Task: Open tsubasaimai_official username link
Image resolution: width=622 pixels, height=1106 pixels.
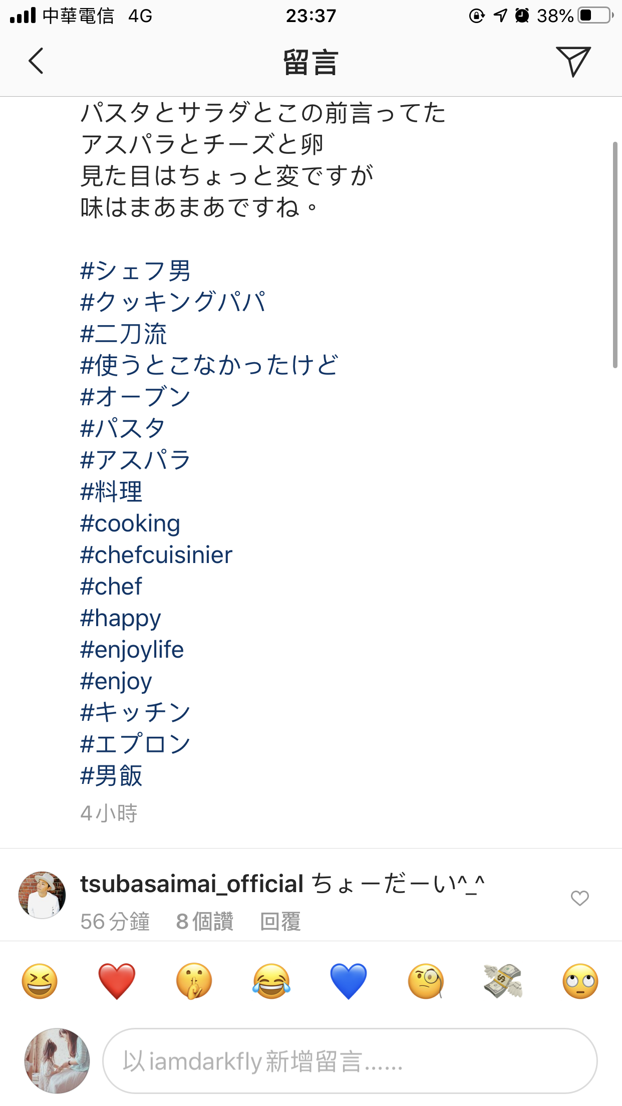Action: (x=192, y=884)
